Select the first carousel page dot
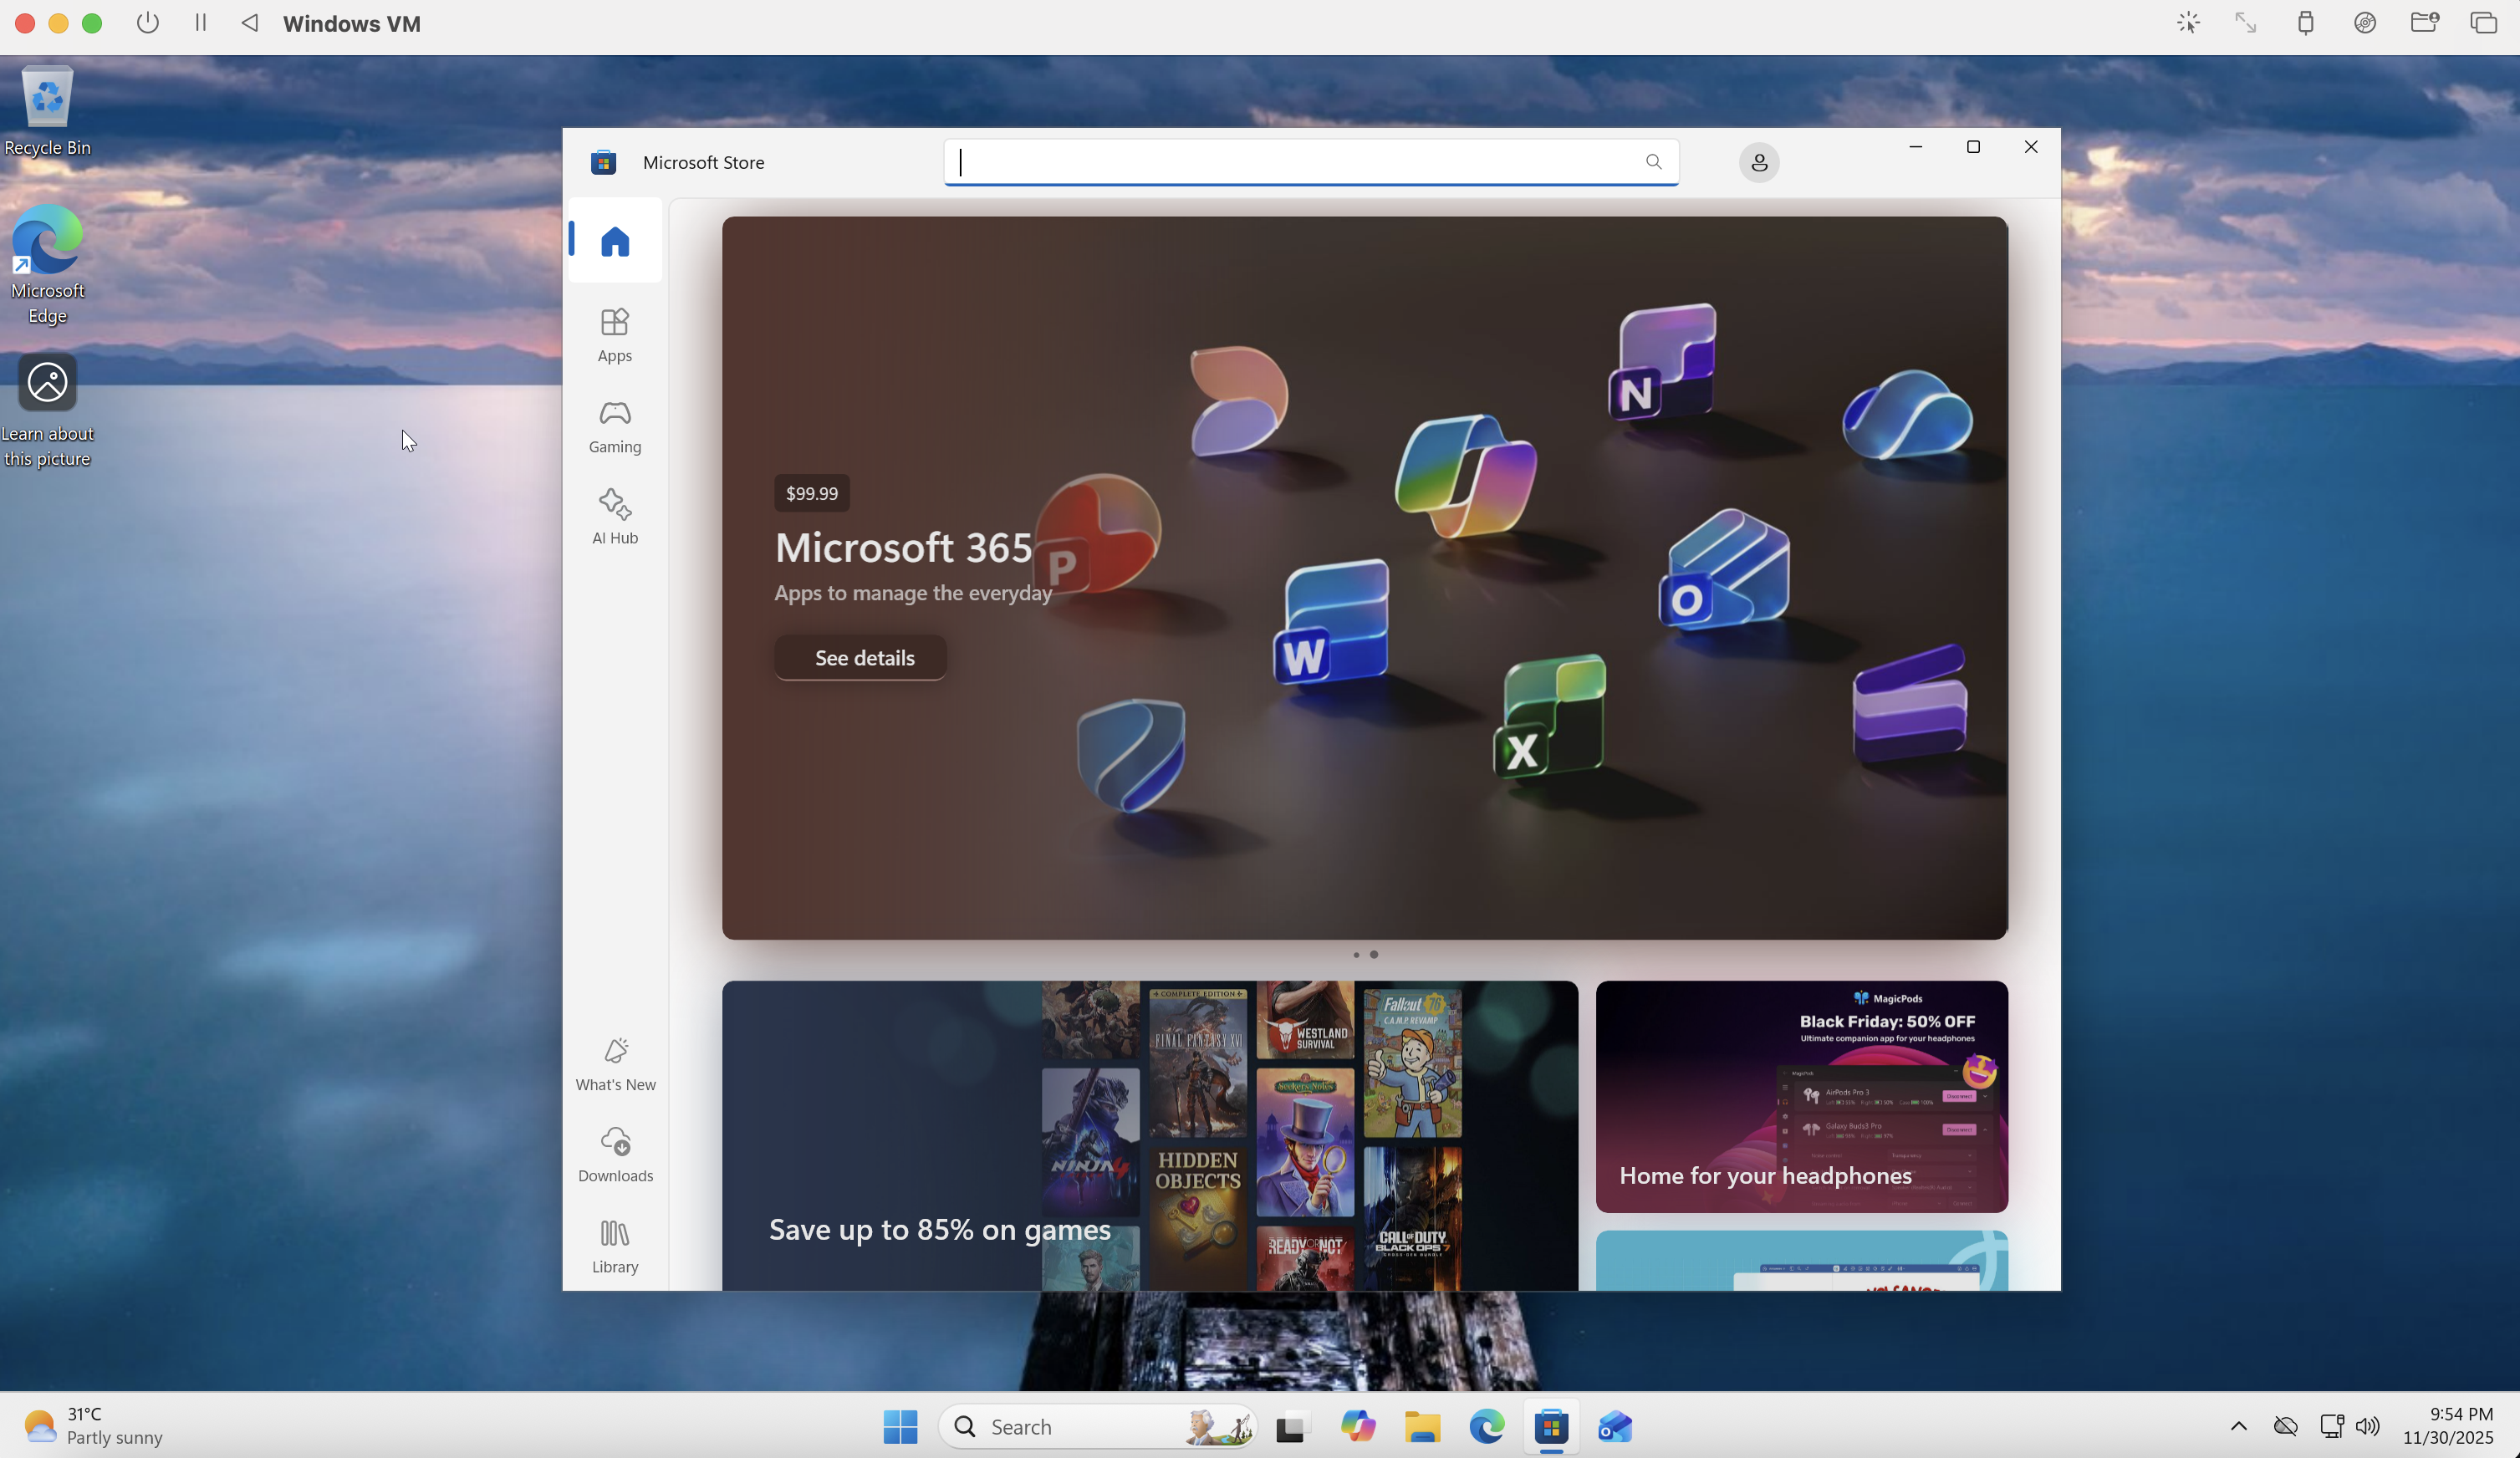2520x1458 pixels. coord(1356,954)
